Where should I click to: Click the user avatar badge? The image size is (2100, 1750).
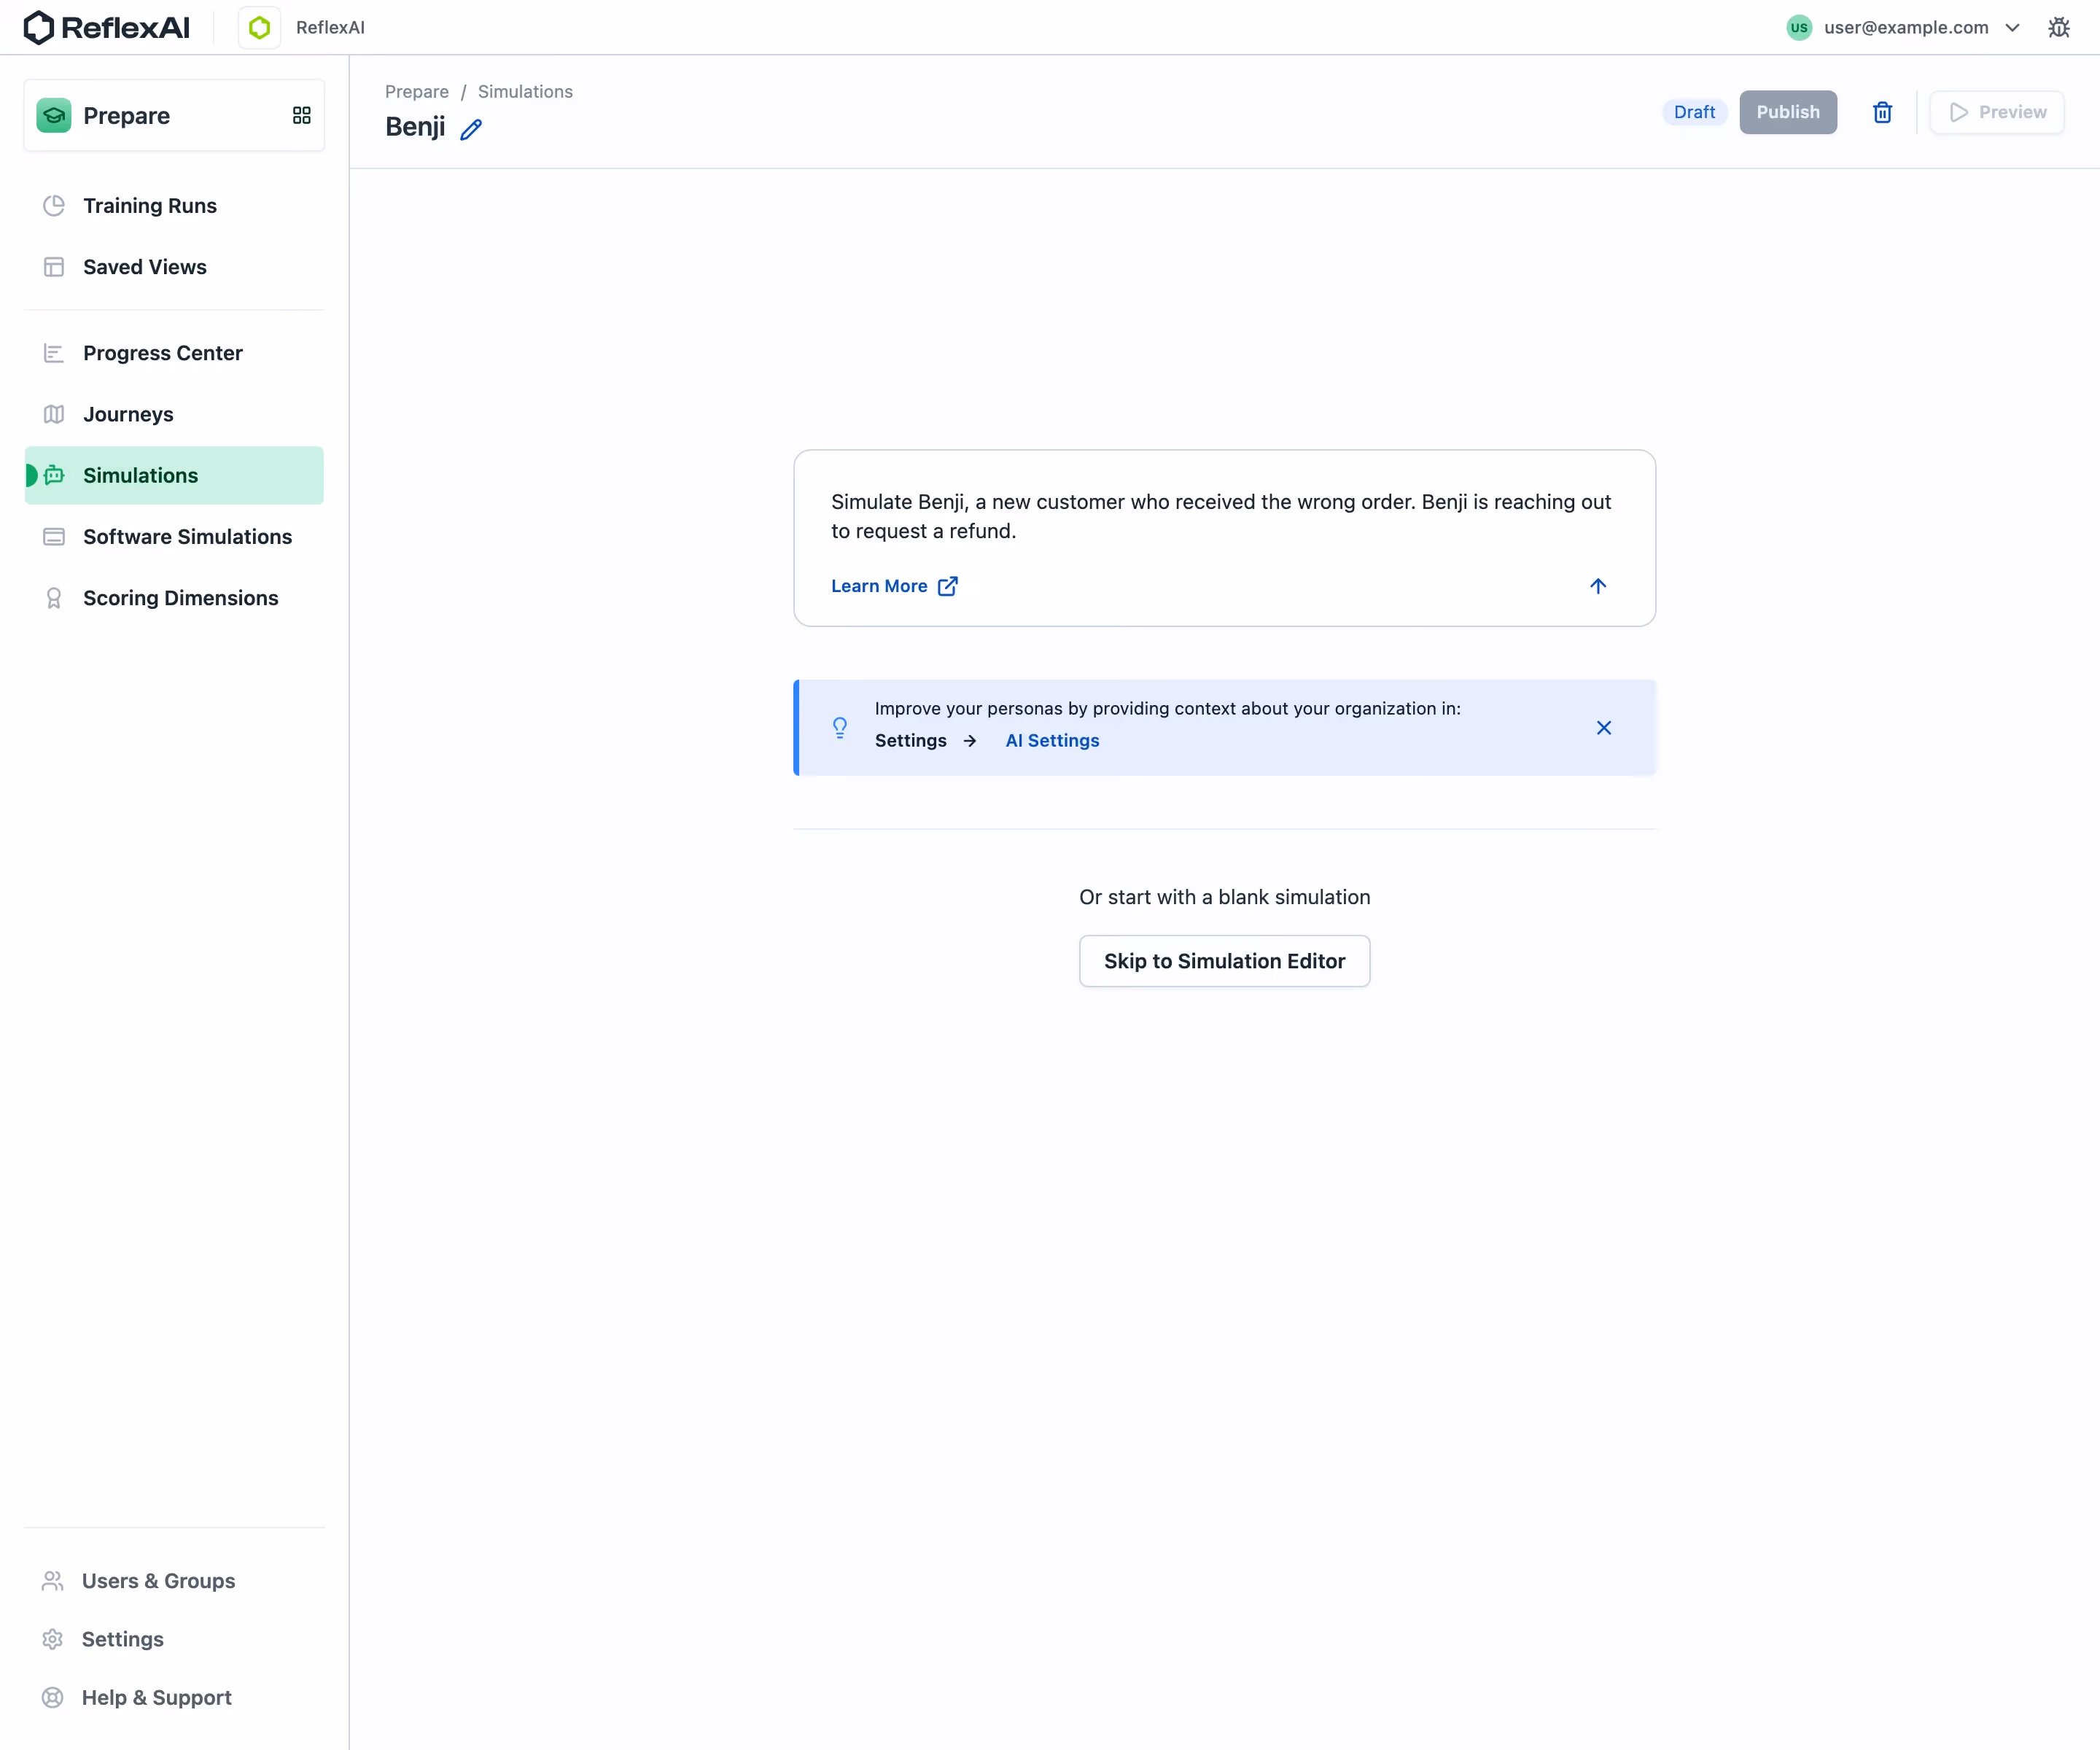point(1799,27)
